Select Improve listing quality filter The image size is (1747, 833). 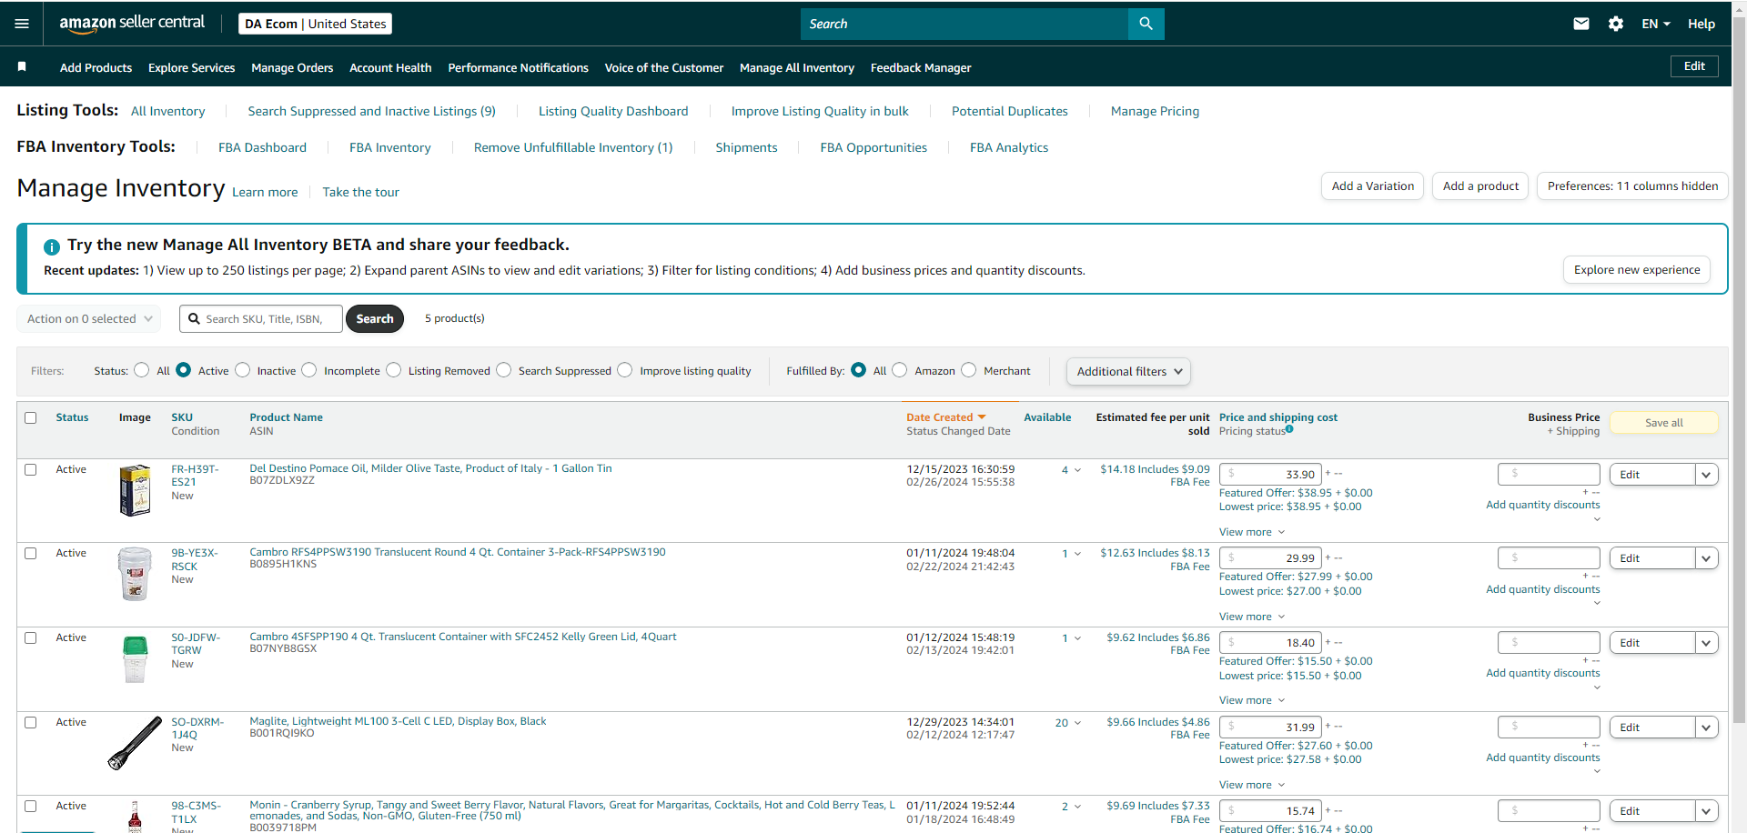tap(624, 370)
